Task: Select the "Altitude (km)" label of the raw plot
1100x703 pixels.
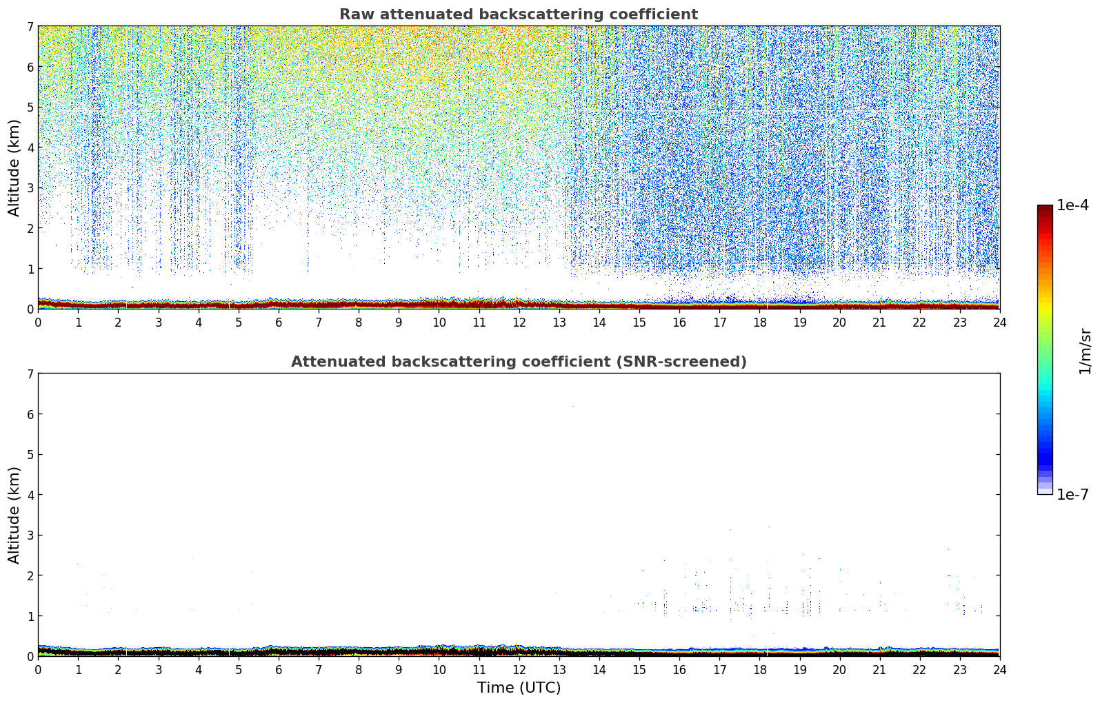Action: (x=14, y=167)
